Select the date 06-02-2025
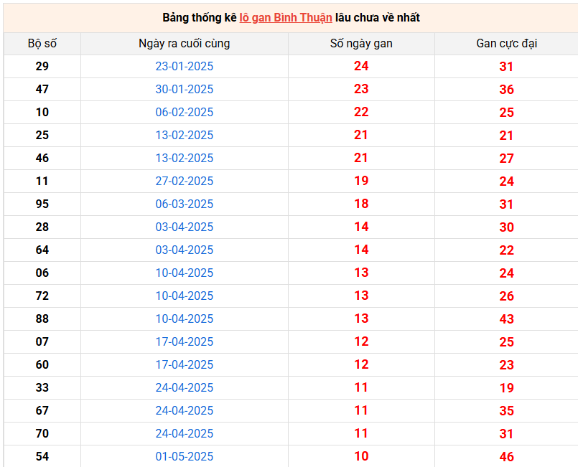578x467 pixels. (185, 112)
